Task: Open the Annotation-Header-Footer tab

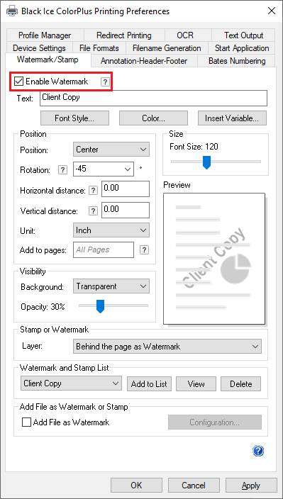Action: (x=144, y=61)
